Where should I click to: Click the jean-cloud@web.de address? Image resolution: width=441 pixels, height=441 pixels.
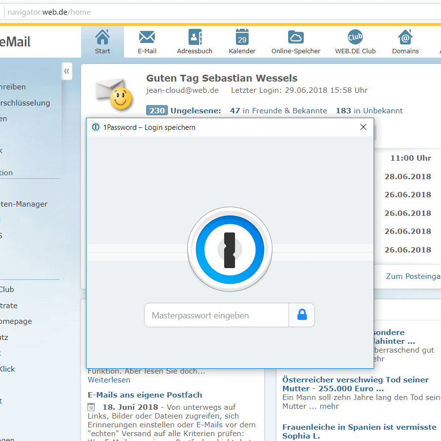pos(182,90)
